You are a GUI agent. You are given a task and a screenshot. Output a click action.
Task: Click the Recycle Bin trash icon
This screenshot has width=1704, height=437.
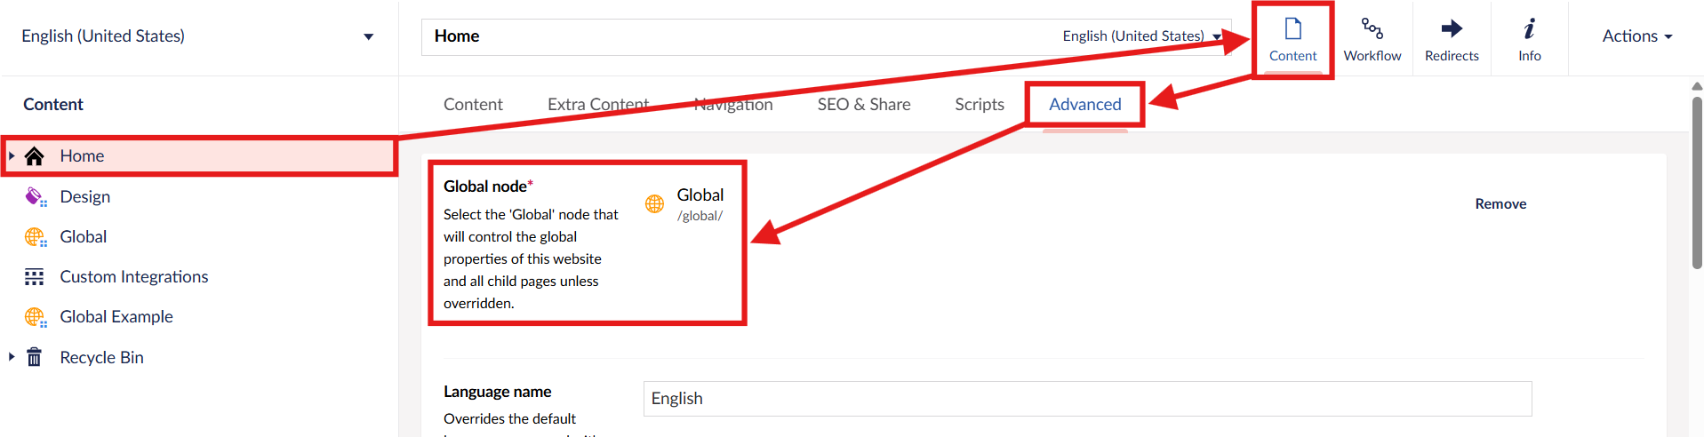35,357
